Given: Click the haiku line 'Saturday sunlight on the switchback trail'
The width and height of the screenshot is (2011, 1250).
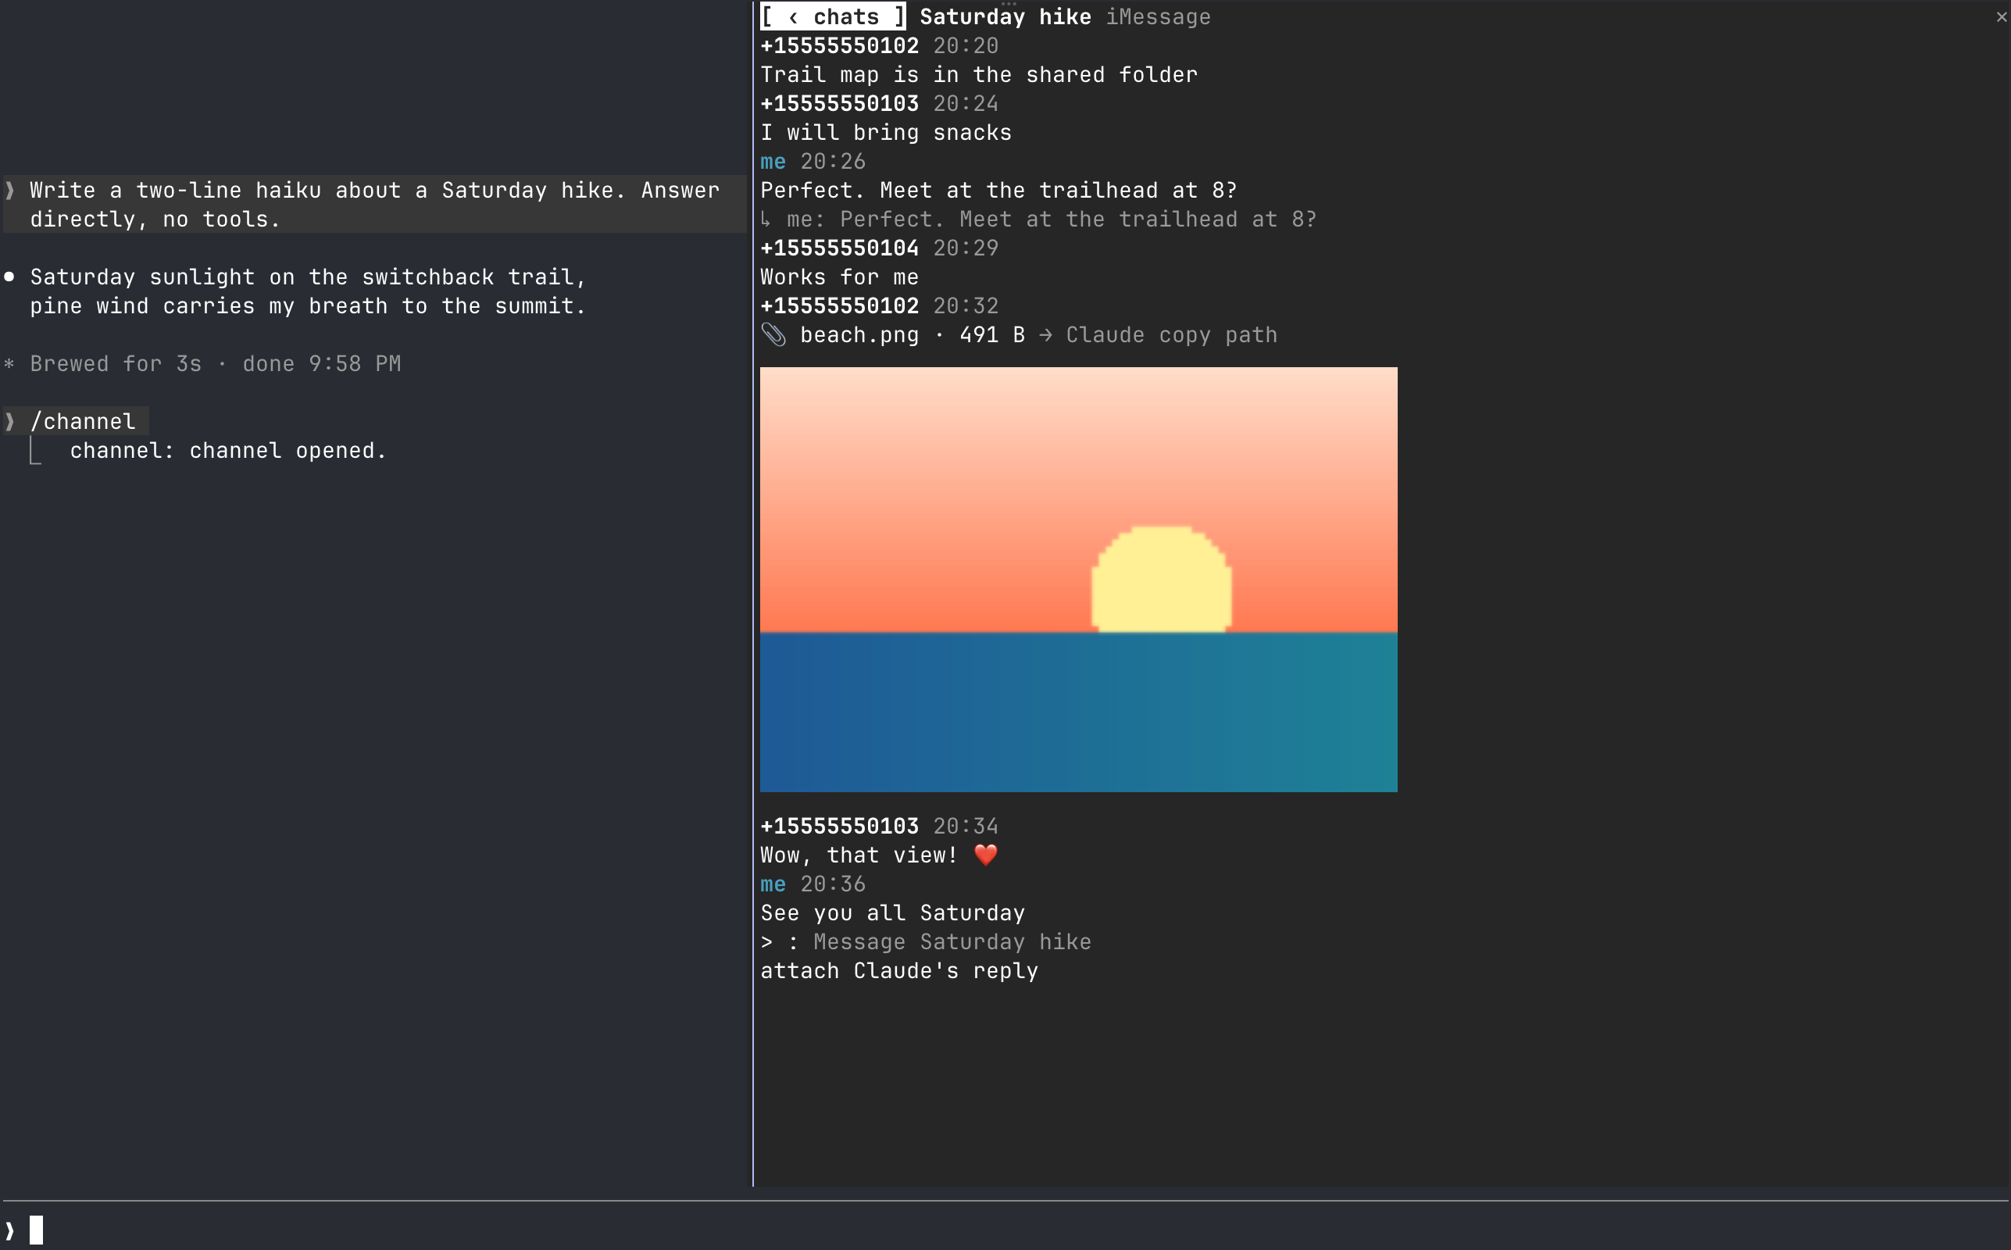Looking at the screenshot, I should point(308,277).
